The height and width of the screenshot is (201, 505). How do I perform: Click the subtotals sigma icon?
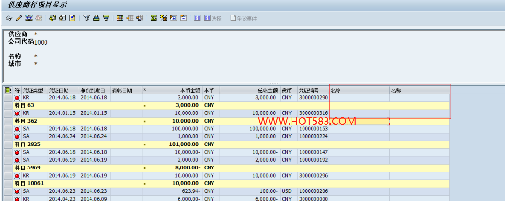coord(163,18)
